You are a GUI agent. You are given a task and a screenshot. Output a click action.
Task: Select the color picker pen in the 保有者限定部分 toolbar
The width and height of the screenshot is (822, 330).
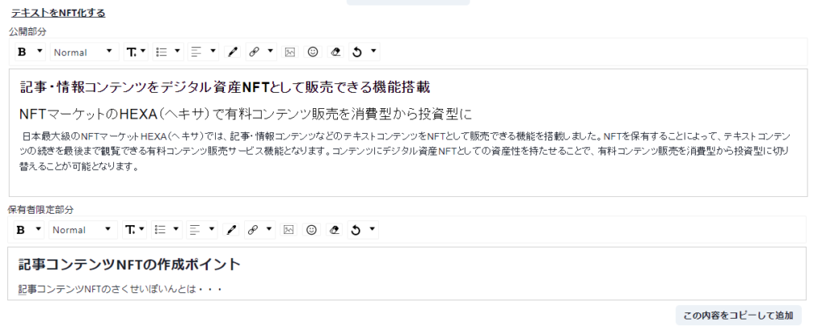point(230,230)
